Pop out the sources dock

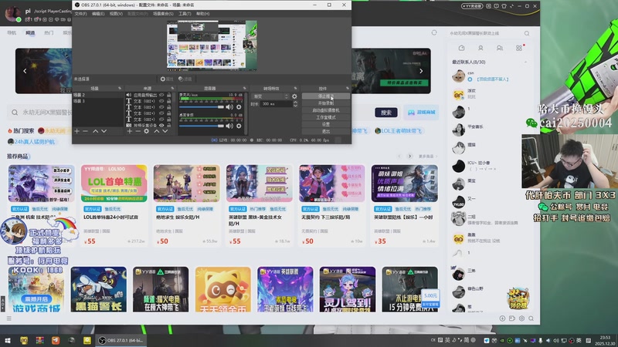point(172,88)
